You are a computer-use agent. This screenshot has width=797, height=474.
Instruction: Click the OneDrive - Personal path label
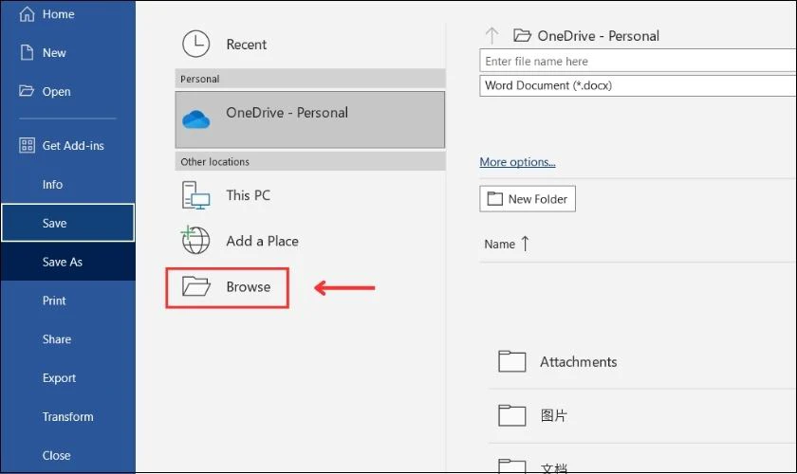point(599,36)
